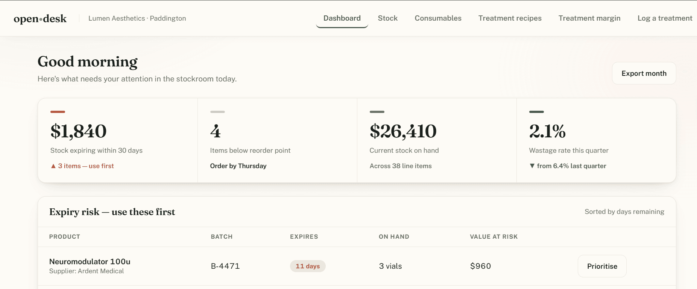Click batch number B-4471
Image resolution: width=697 pixels, height=289 pixels.
pos(225,266)
